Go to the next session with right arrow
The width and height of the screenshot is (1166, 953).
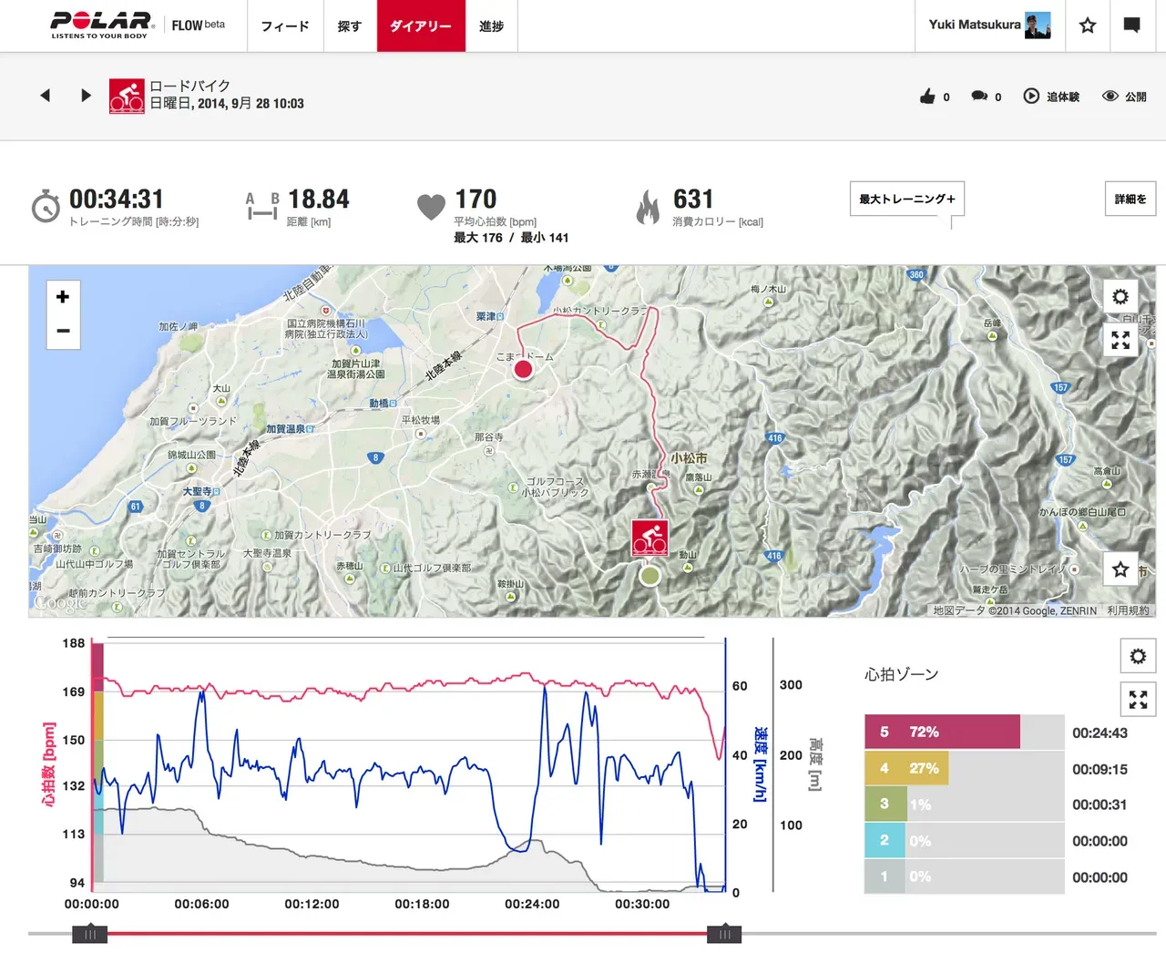click(86, 95)
